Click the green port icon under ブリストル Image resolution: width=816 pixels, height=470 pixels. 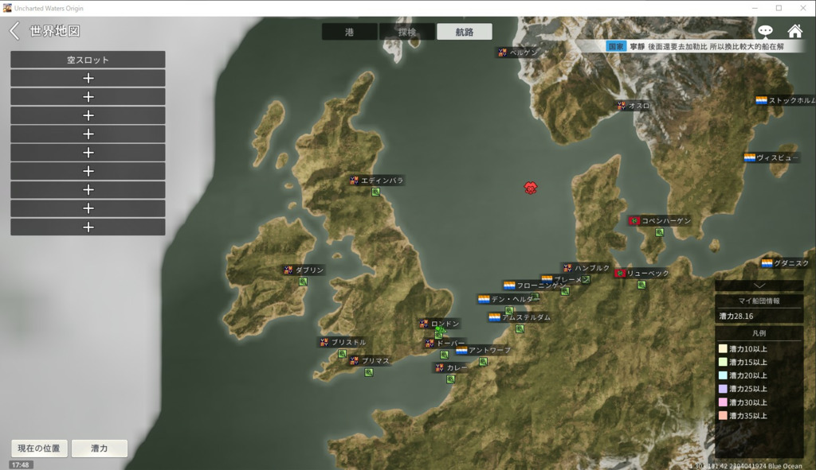(x=342, y=354)
